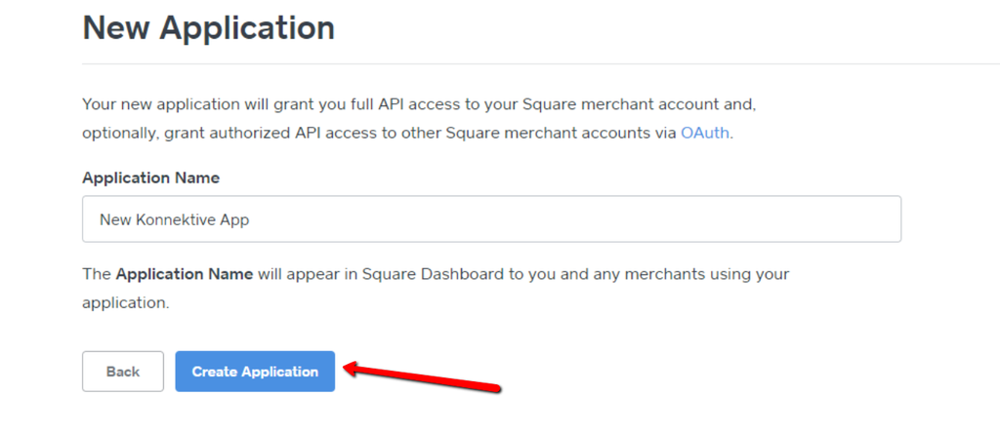Click the Application Name field label

[150, 177]
